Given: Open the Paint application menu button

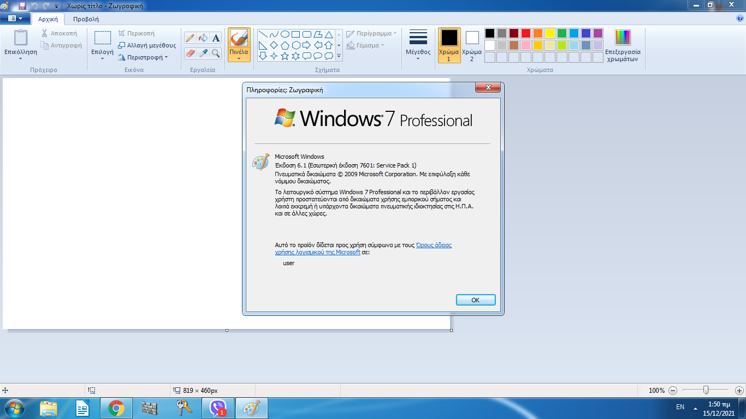Looking at the screenshot, I should coord(15,18).
